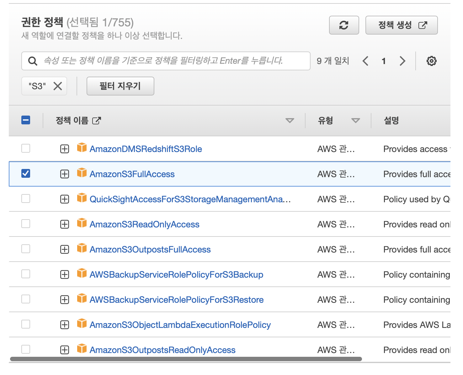Expand AWSBackupServiceRolePolicyForS3Backup policy details
This screenshot has width=463, height=375.
pyautogui.click(x=65, y=274)
